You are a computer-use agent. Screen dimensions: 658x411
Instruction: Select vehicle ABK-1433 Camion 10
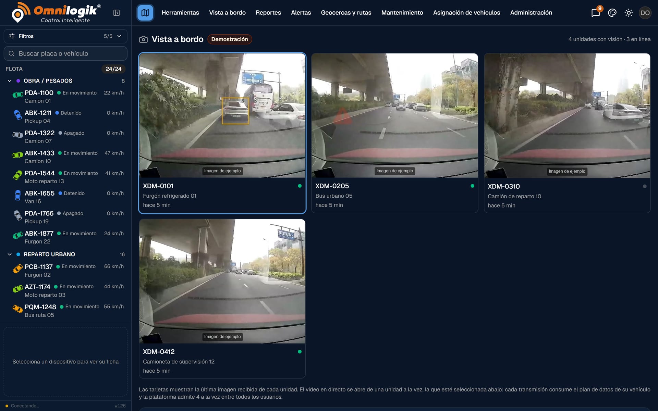(65, 157)
